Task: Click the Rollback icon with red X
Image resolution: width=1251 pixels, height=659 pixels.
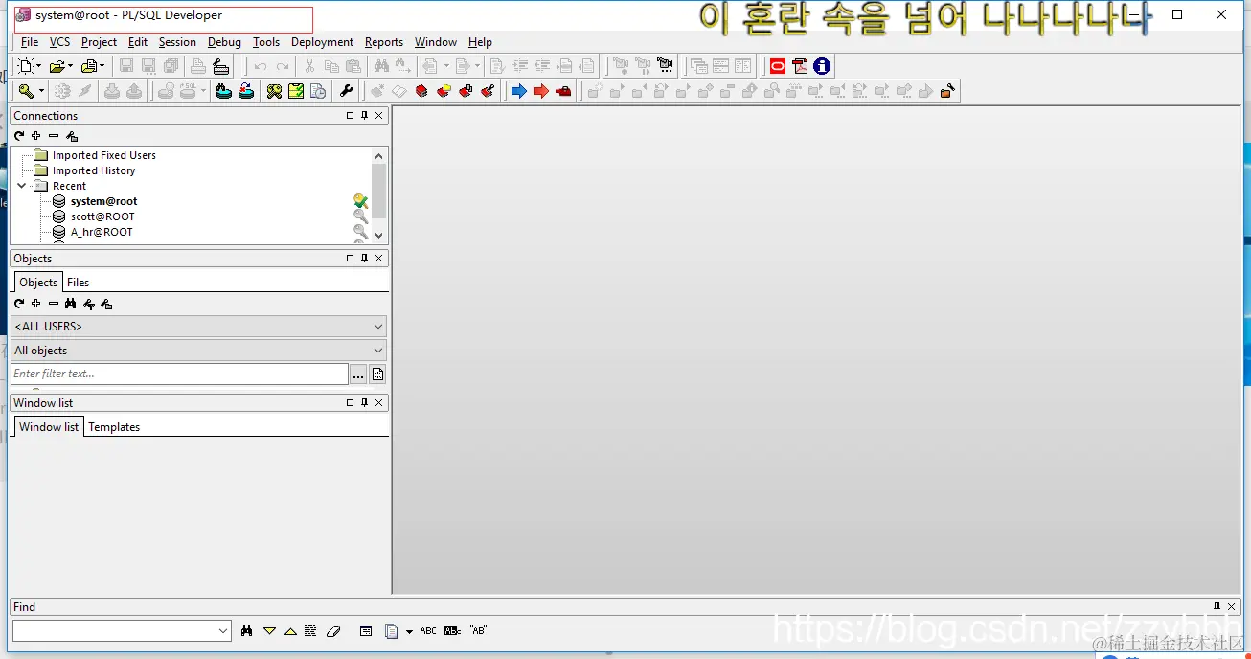Action: pos(246,91)
